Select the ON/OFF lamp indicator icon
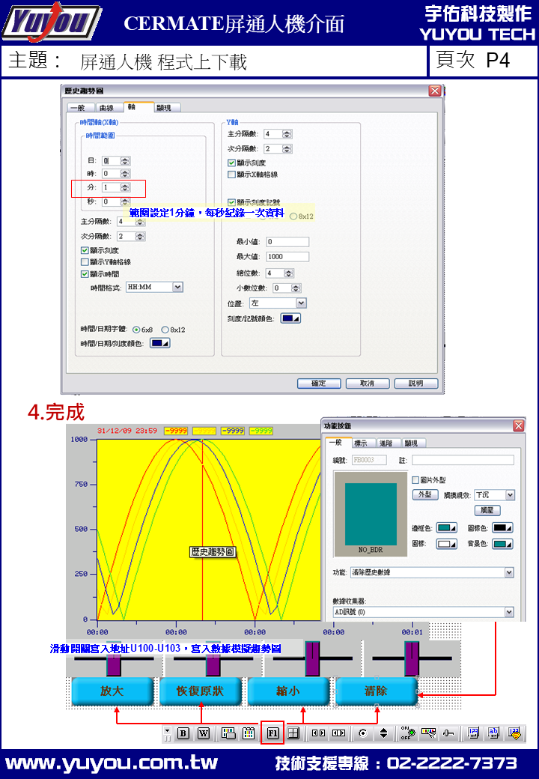 click(x=408, y=733)
